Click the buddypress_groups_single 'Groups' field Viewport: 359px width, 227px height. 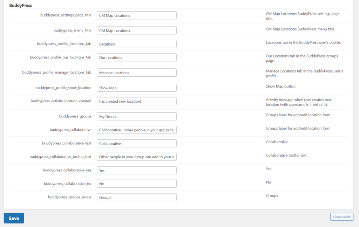pos(136,197)
